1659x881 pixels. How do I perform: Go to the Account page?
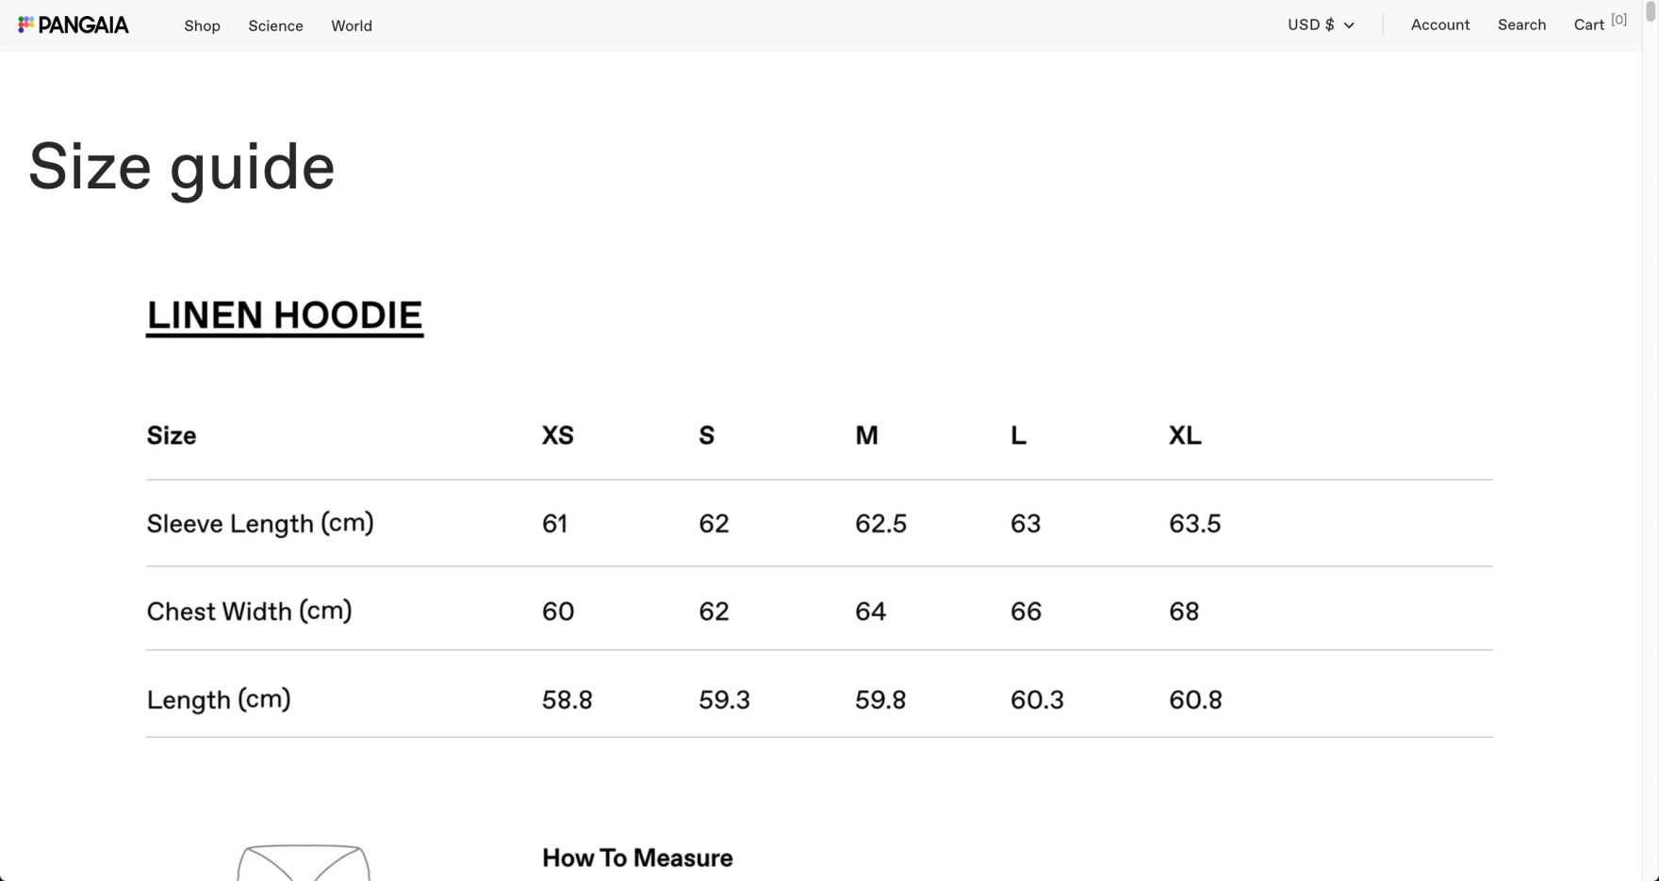(1439, 24)
